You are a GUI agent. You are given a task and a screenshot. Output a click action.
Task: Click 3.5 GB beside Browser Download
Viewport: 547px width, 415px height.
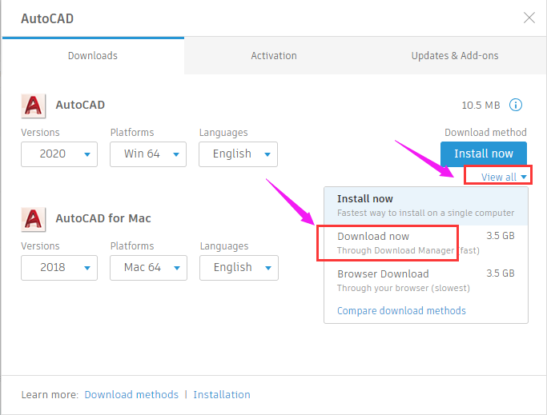[501, 273]
